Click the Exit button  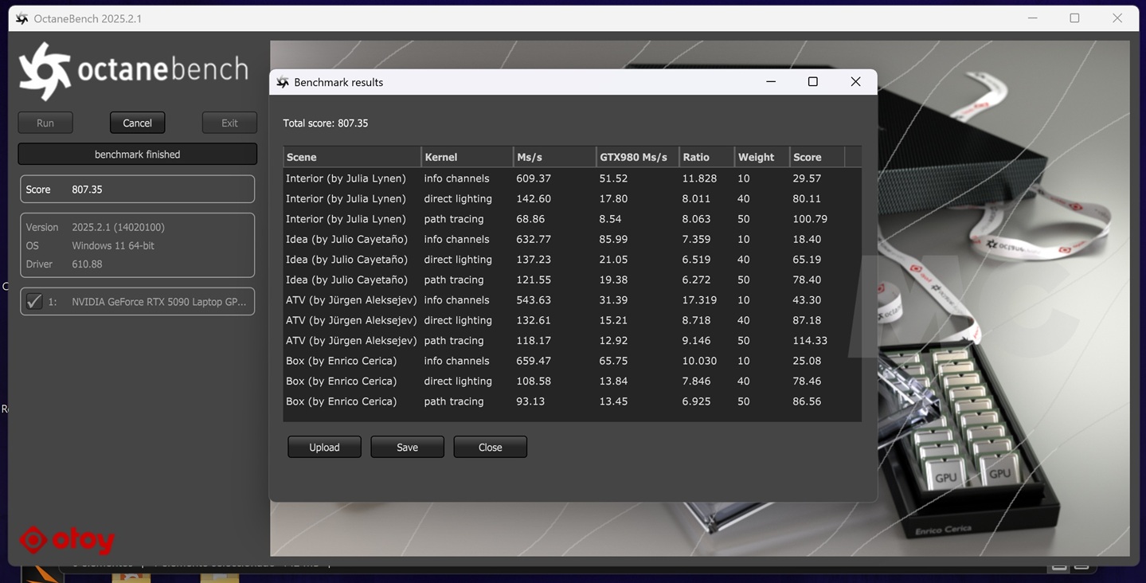tap(229, 123)
